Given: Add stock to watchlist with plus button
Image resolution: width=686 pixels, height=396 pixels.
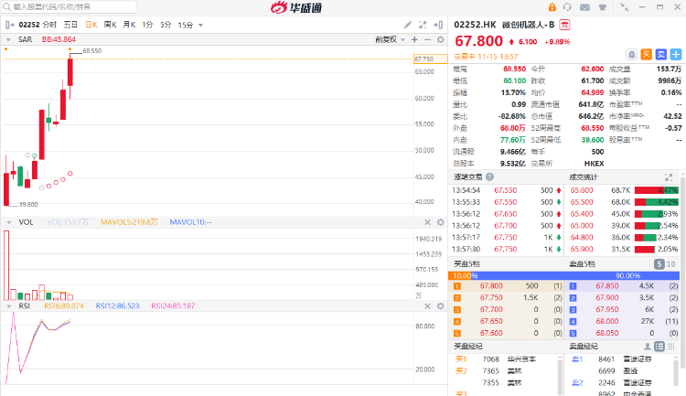Looking at the screenshot, I should 675,54.
